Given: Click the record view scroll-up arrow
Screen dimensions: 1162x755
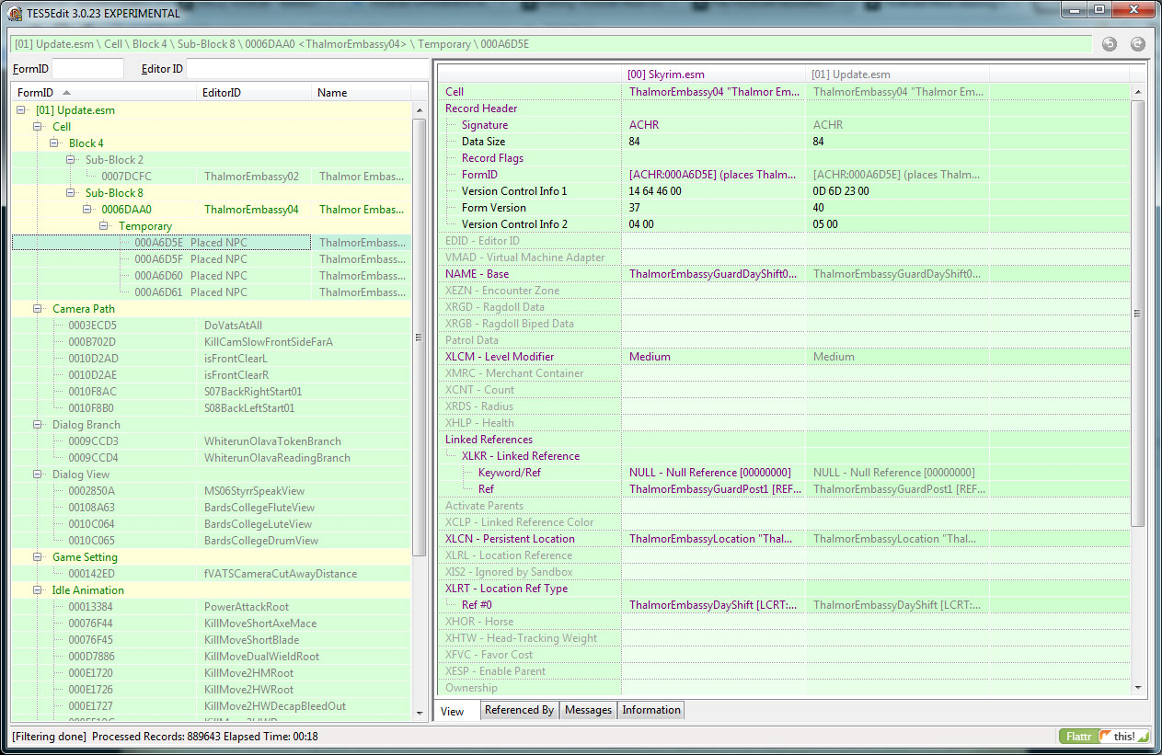Looking at the screenshot, I should 1138,93.
